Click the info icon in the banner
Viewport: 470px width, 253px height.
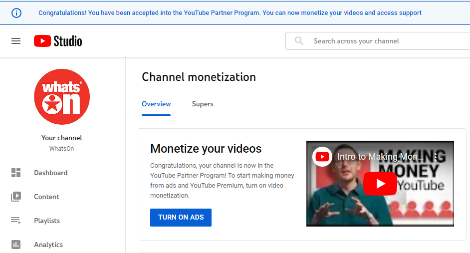[16, 13]
